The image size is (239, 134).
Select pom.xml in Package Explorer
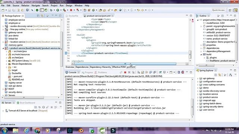18,76
